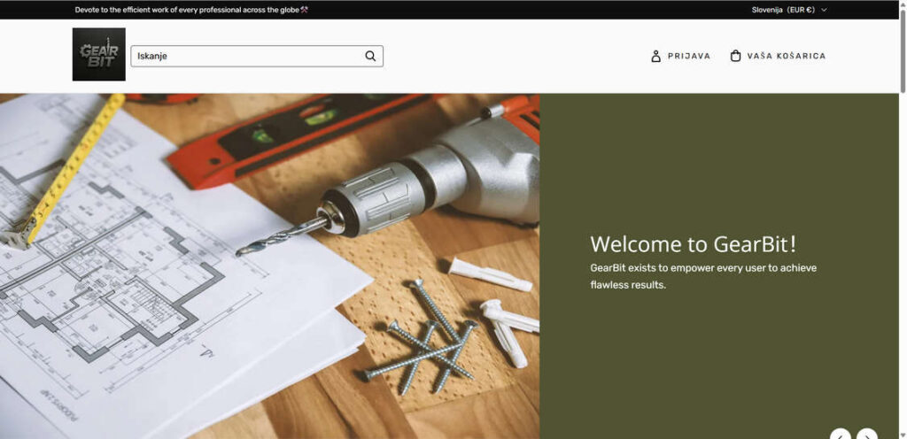Viewport: 907px width, 439px height.
Task: Open Vaša košarica cart link
Action: (x=778, y=56)
